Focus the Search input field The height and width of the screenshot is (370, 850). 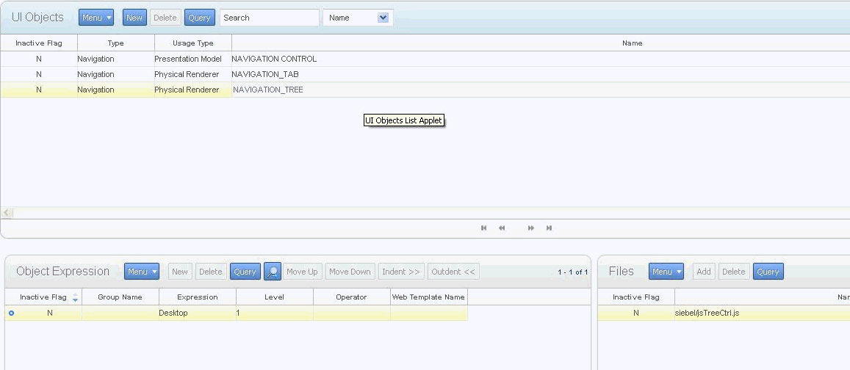click(x=270, y=18)
